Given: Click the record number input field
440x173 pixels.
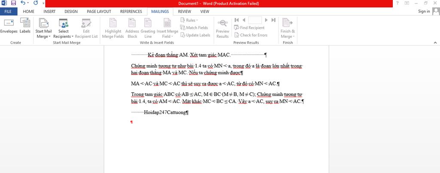Looking at the screenshot, I should 255,20.
